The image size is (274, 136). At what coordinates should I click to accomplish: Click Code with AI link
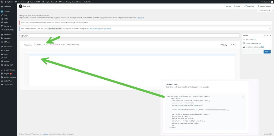55,45
